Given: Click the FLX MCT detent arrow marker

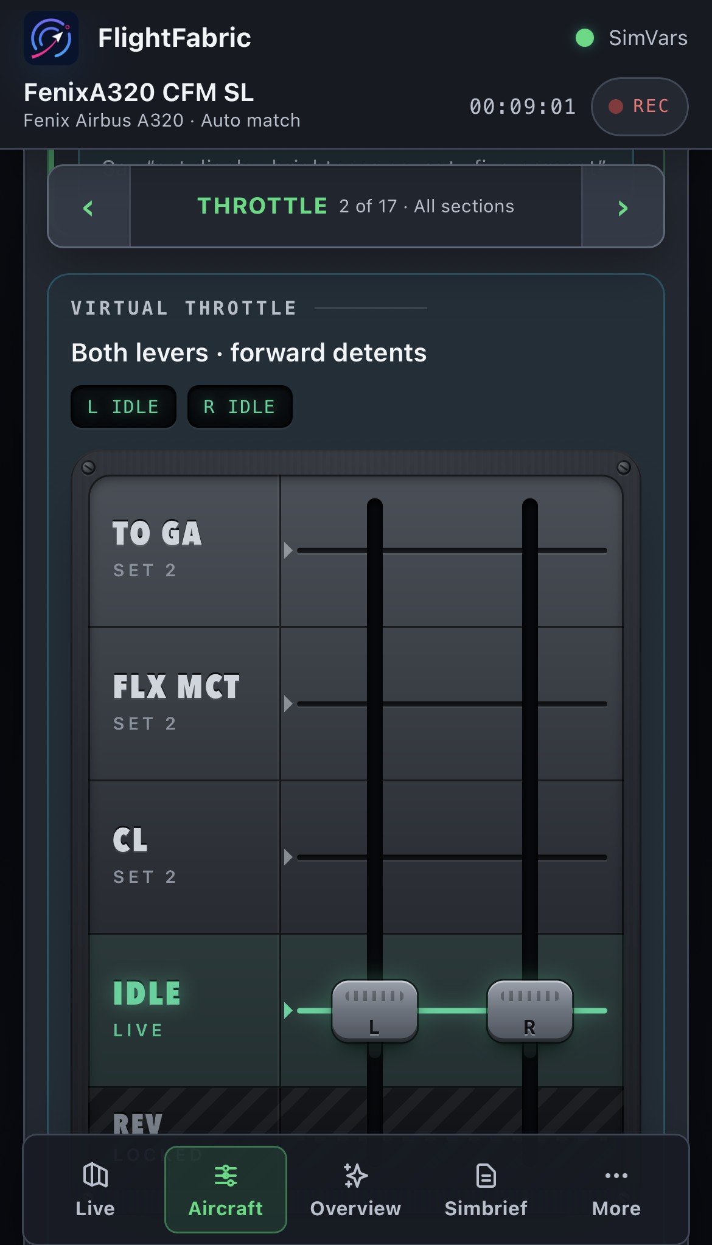Looking at the screenshot, I should tap(288, 704).
